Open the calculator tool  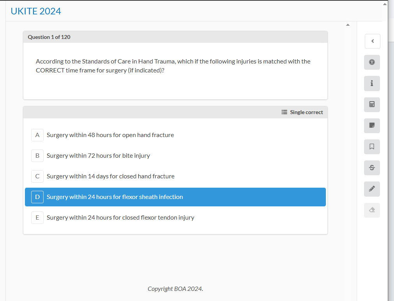click(372, 104)
